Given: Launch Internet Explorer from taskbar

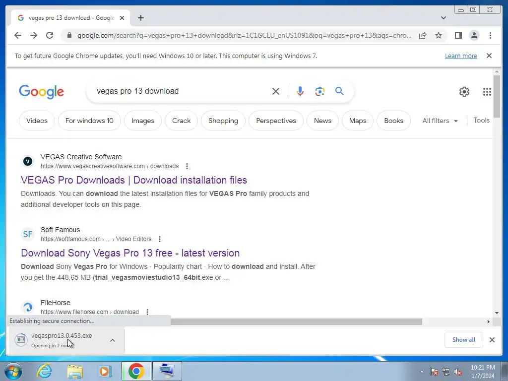Looking at the screenshot, I should click(x=44, y=371).
